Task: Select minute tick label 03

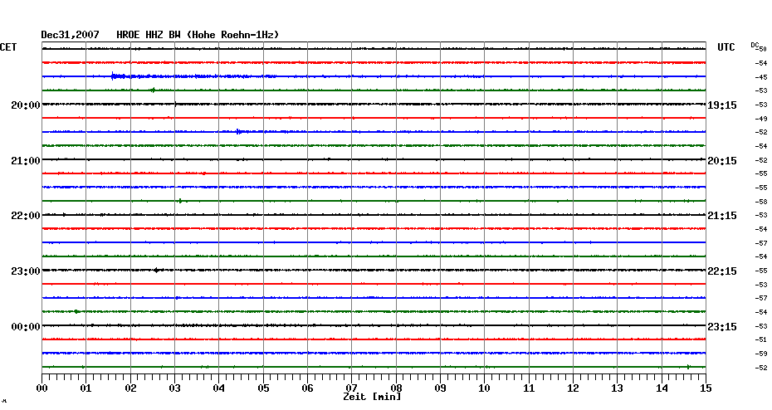Action: point(174,388)
